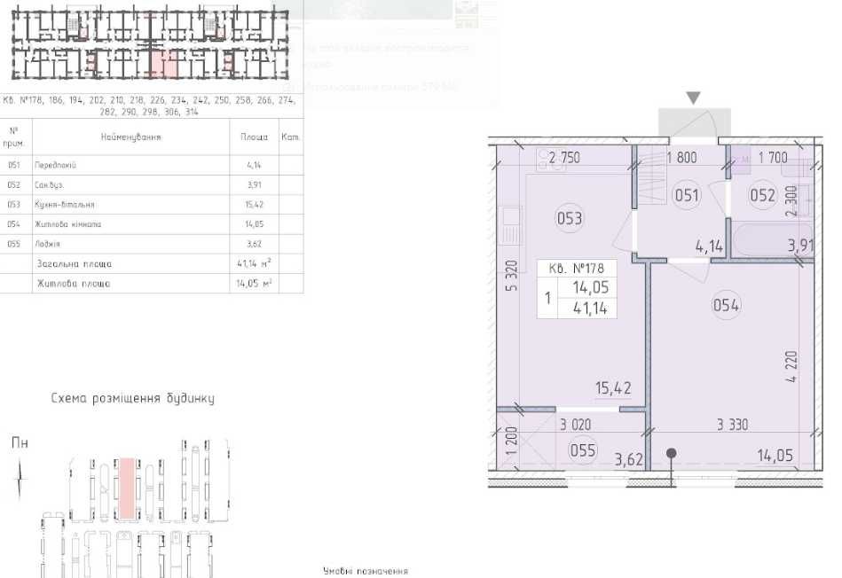The image size is (842, 578).
Task: Click the Житлова площа 14,05 row
Action: point(152,284)
